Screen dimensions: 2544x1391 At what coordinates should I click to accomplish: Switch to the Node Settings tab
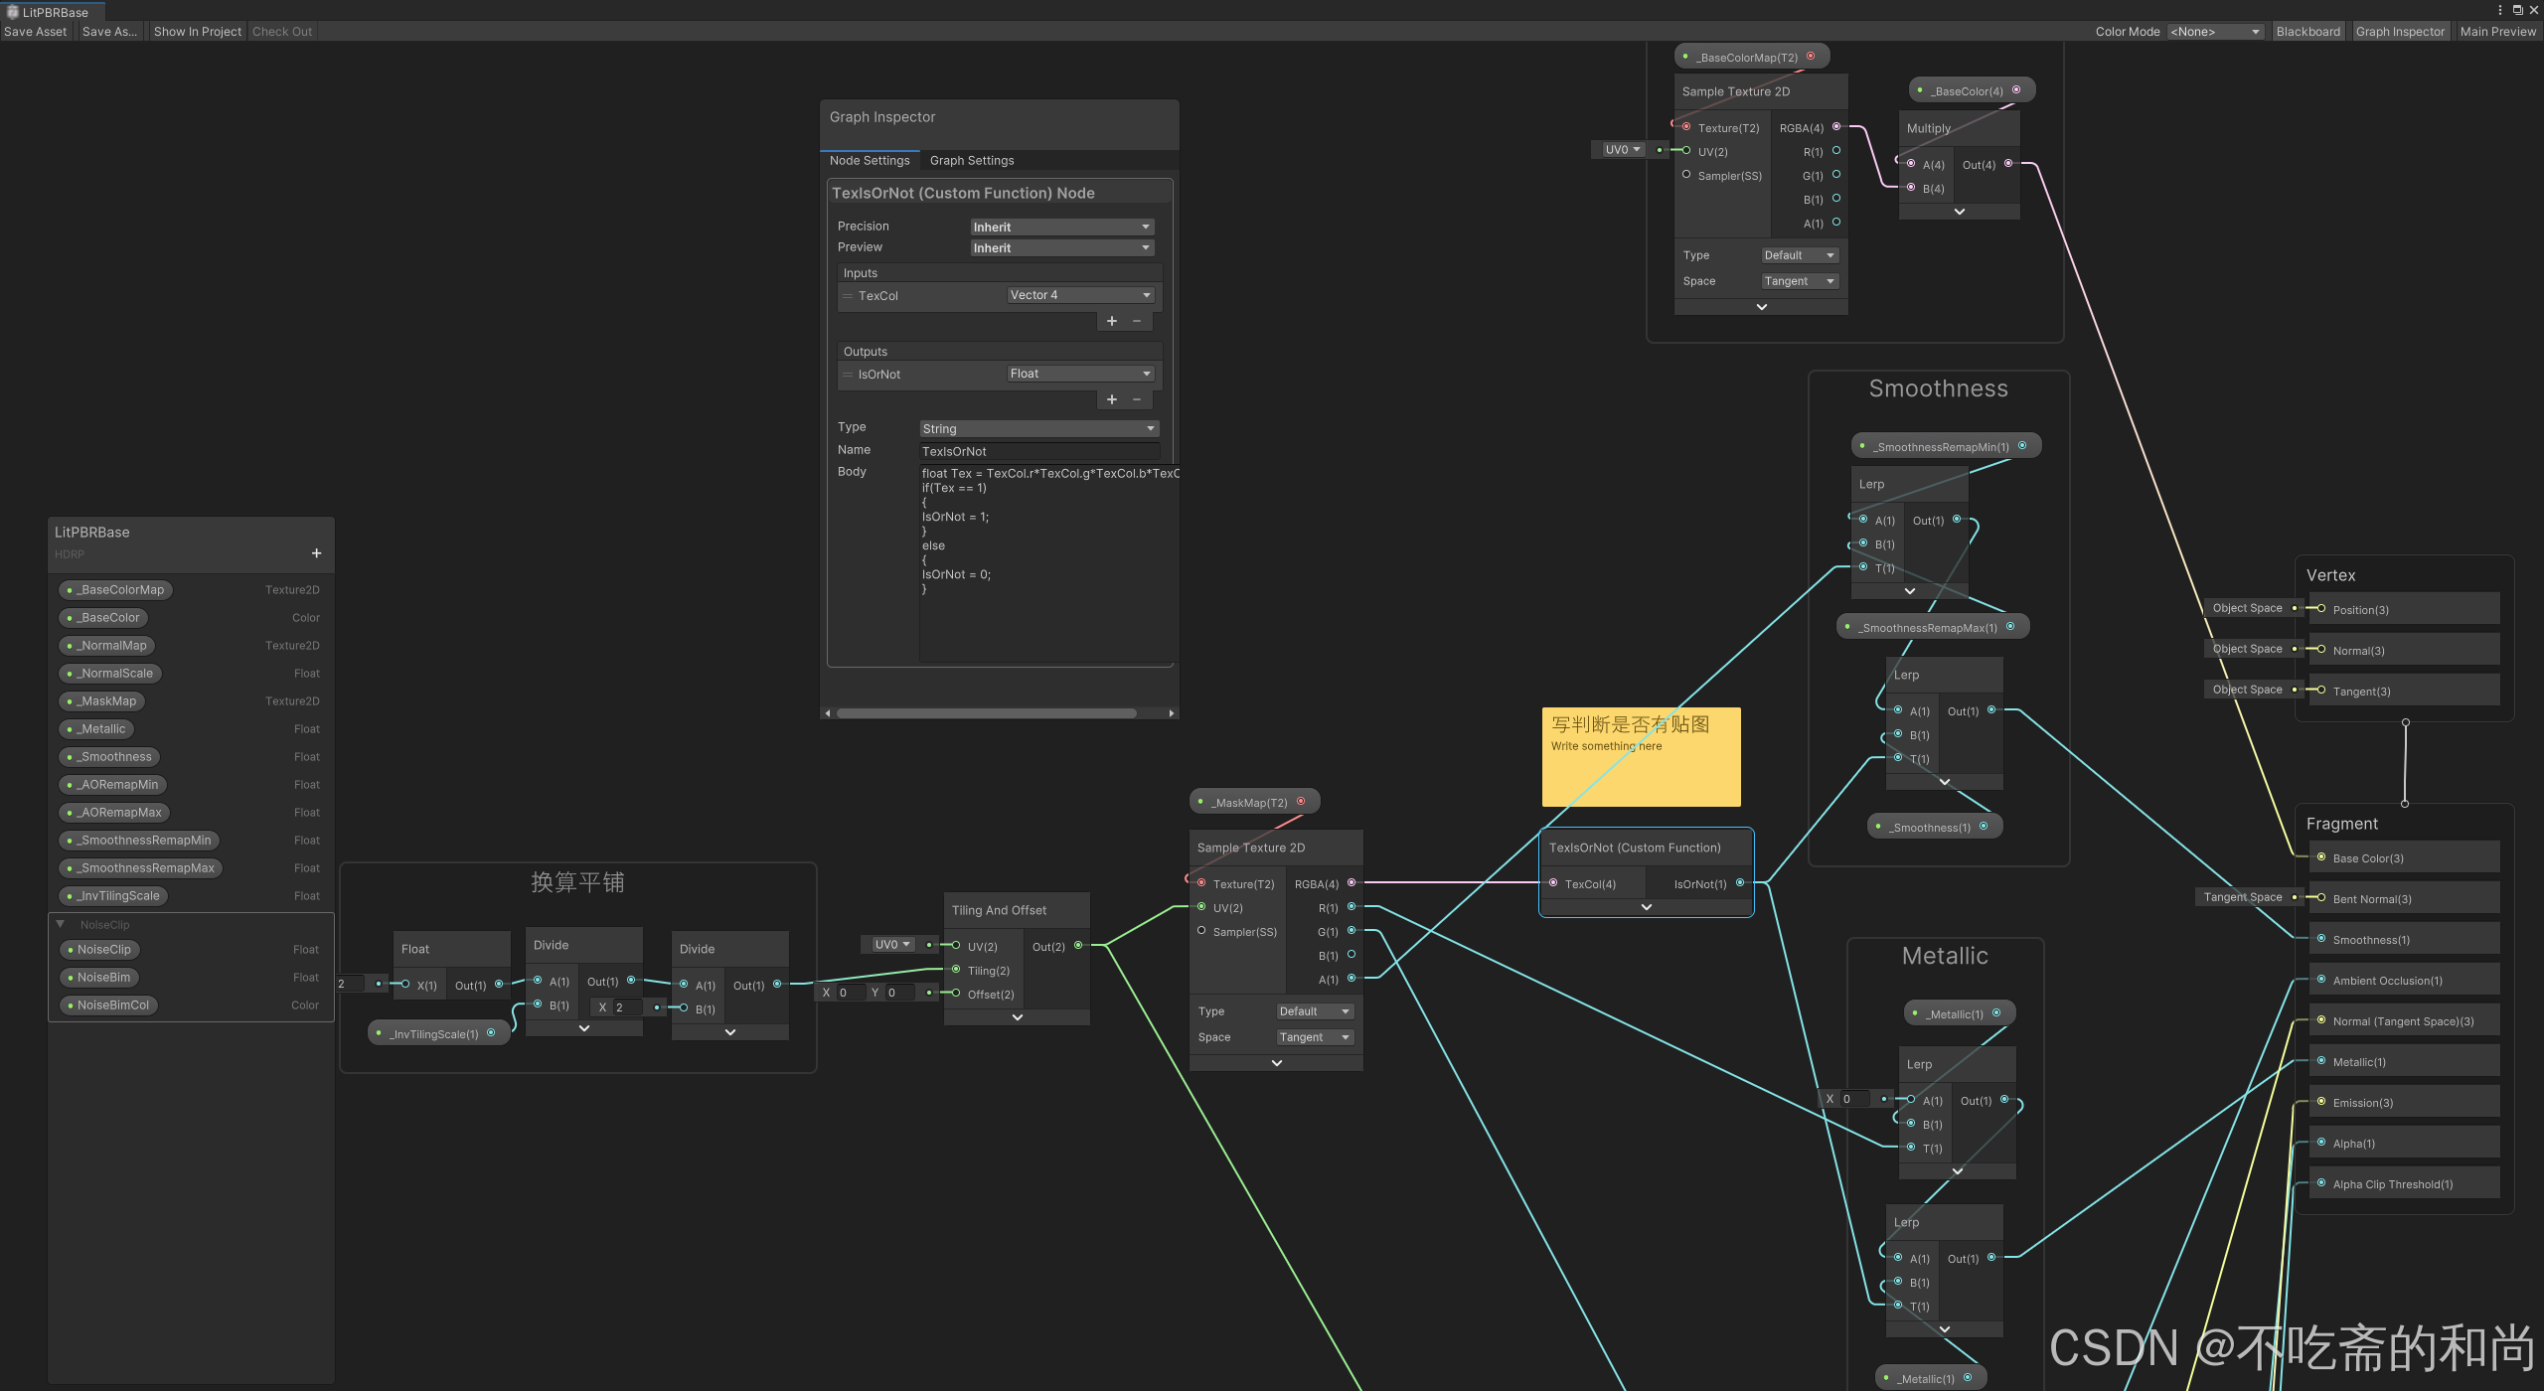pos(870,160)
